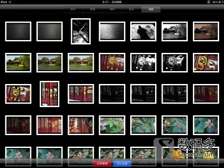Tap the battery indicator icon
This screenshot has height=168, width=224.
pos(221,2)
